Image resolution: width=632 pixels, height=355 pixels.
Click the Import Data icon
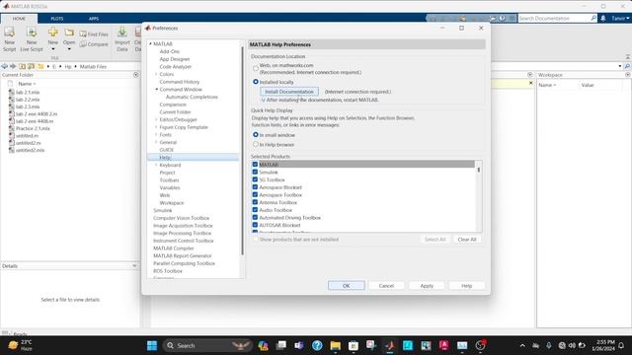point(122,33)
